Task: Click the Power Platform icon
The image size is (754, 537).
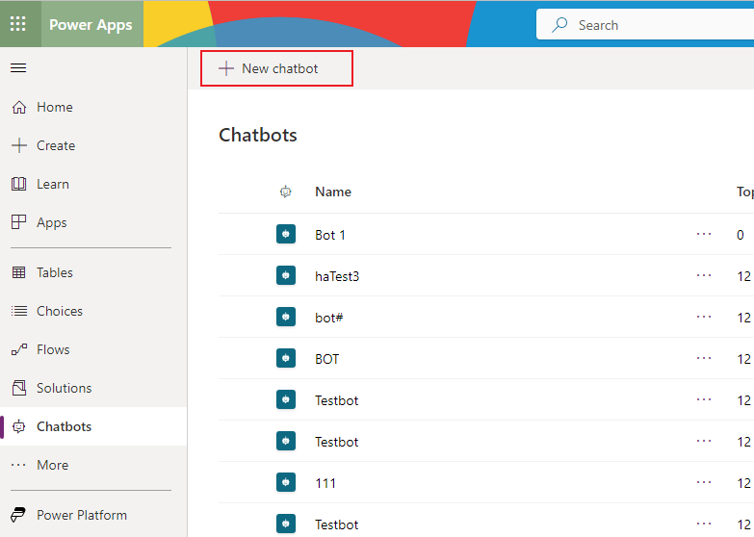Action: pyautogui.click(x=18, y=515)
